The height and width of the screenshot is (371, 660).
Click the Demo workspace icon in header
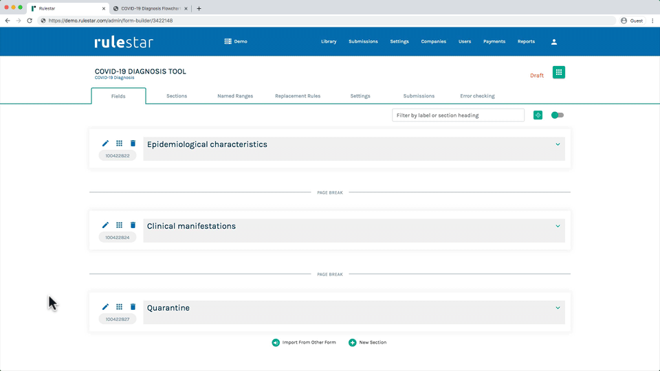pyautogui.click(x=228, y=41)
